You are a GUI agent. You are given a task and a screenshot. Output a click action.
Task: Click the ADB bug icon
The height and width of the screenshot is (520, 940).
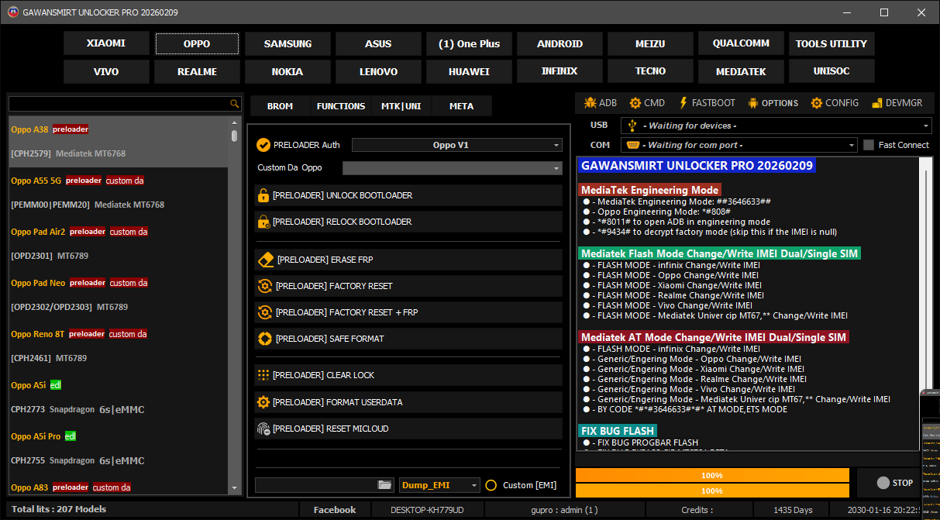pos(590,103)
